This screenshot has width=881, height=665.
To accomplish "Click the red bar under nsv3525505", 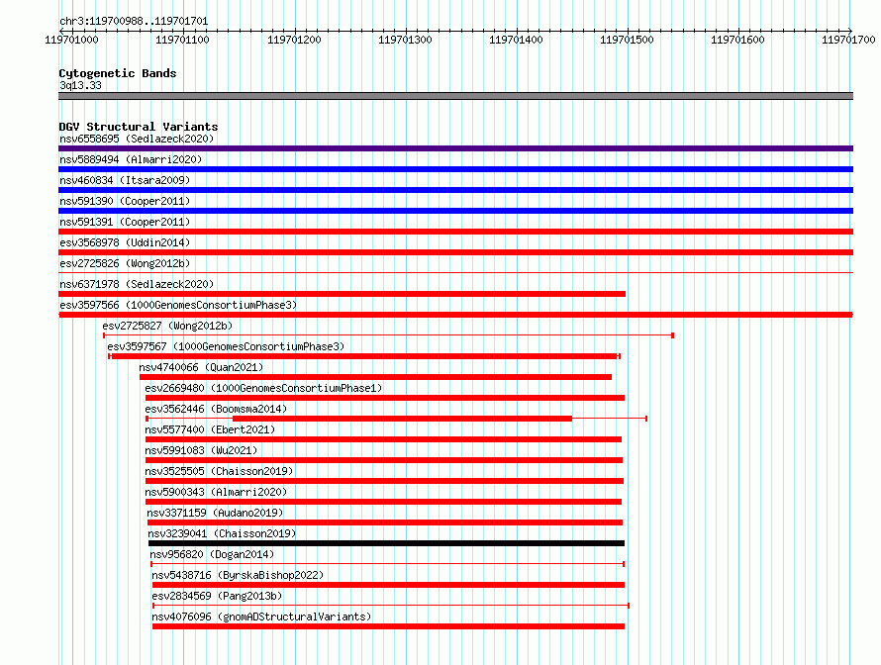I will coord(384,481).
